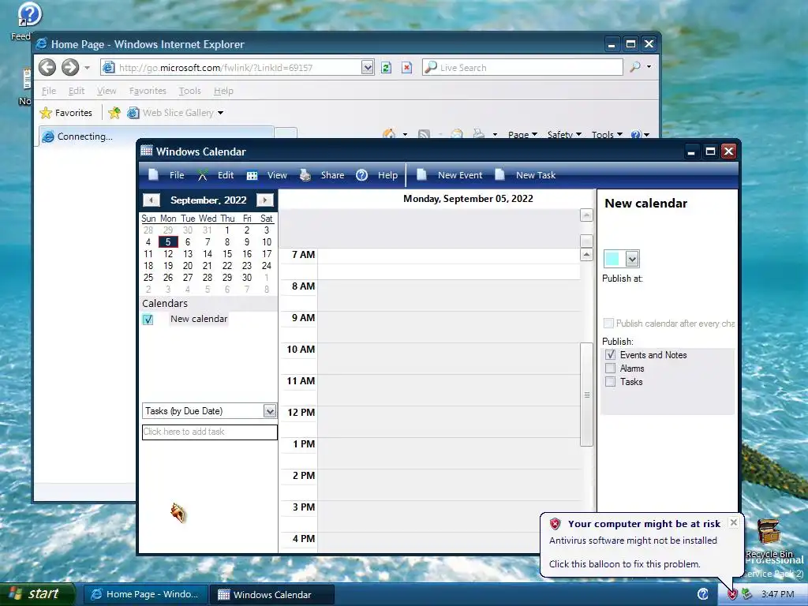The image size is (808, 606).
Task: Select September 22 in the mini calendar
Action: (226, 266)
